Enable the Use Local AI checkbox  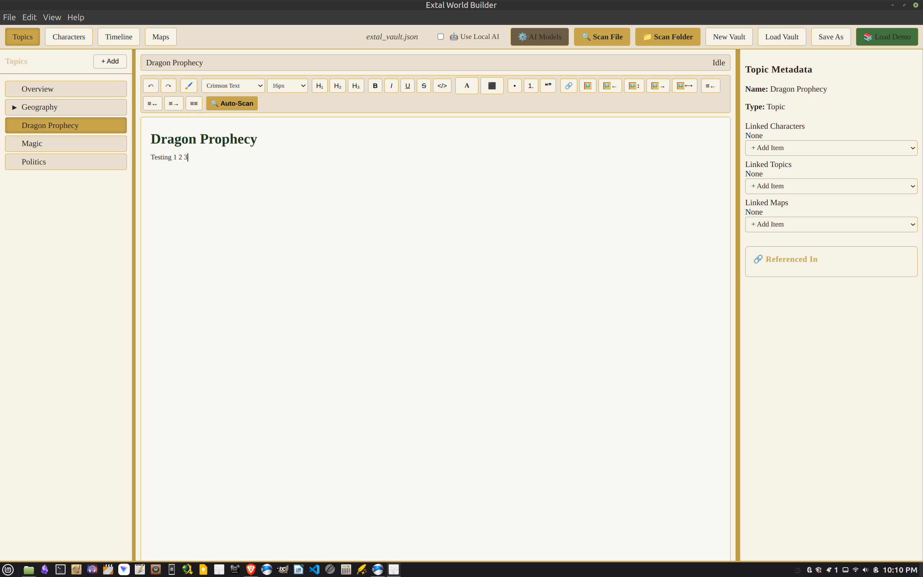(441, 37)
